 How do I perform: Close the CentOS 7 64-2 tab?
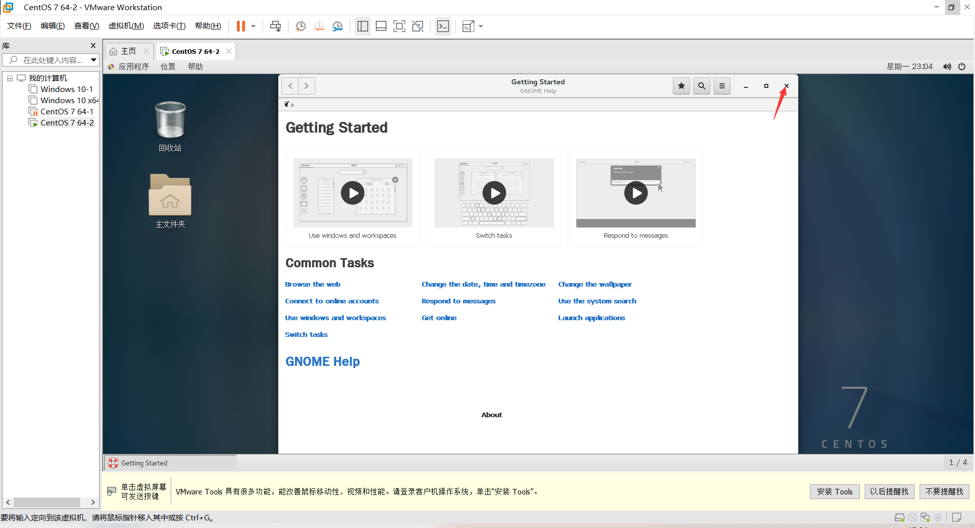pos(229,51)
